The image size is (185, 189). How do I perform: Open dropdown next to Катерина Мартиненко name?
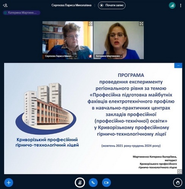pyautogui.click(x=121, y=56)
